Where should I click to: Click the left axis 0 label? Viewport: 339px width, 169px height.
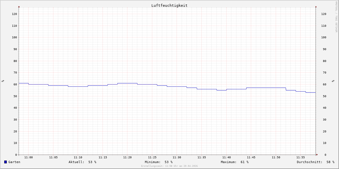[16, 155]
